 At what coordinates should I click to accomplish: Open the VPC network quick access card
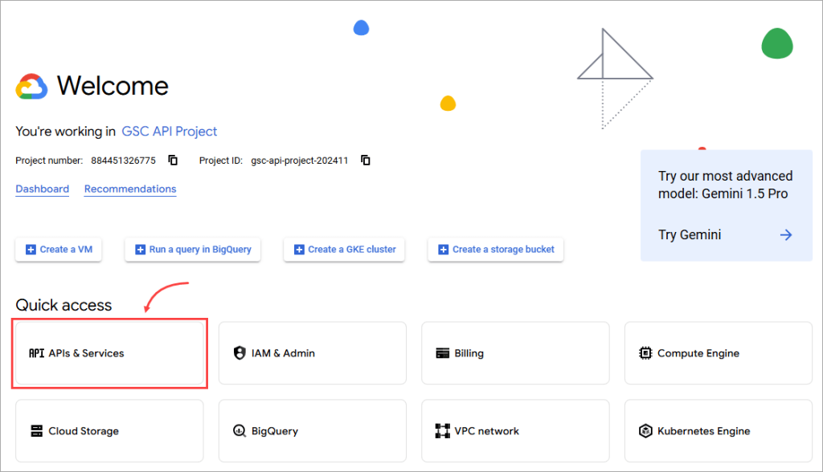515,431
